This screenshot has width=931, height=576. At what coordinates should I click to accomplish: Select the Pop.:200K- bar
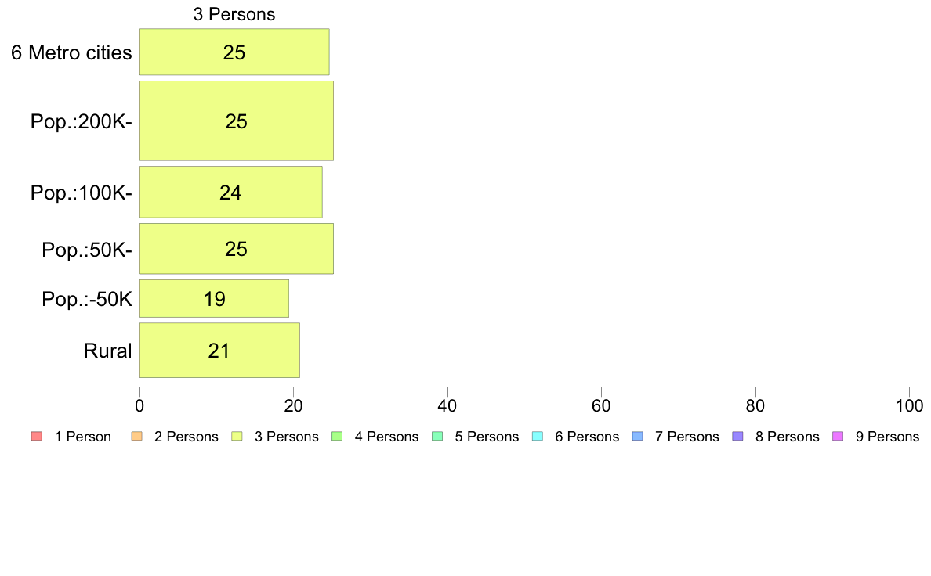(x=236, y=121)
